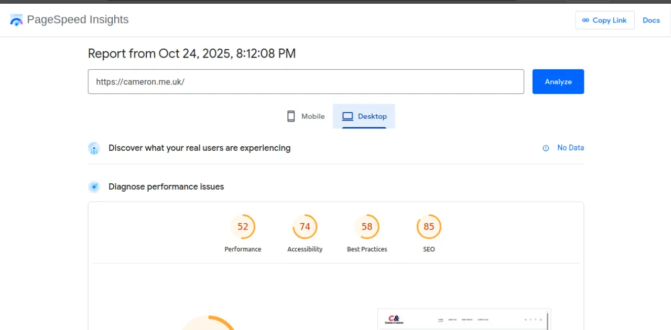The width and height of the screenshot is (671, 330).
Task: Click the website screenshot thumbnail preview
Action: (463, 320)
